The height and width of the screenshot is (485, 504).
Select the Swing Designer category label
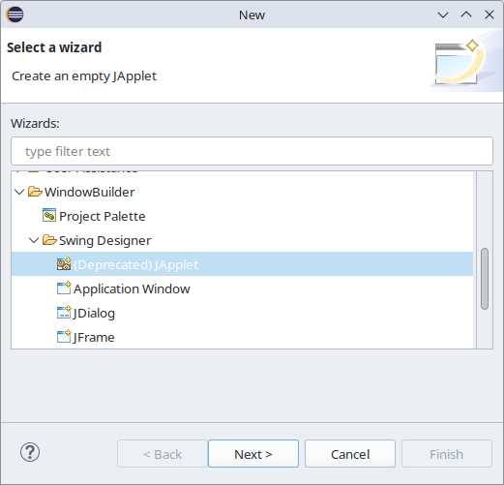pos(104,240)
